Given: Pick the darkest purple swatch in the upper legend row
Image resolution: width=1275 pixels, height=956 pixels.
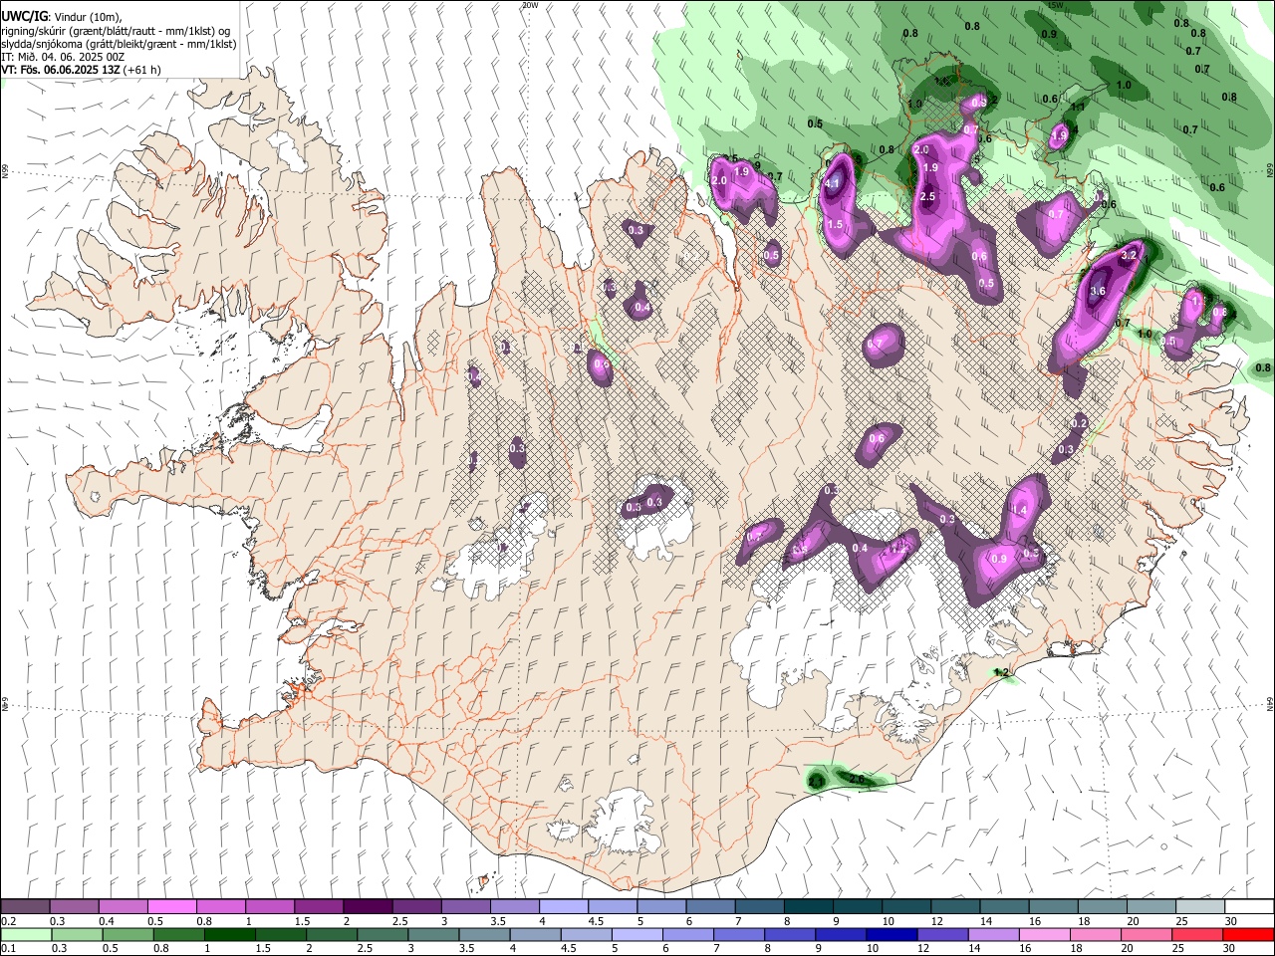Looking at the screenshot, I should pyautogui.click(x=367, y=906).
